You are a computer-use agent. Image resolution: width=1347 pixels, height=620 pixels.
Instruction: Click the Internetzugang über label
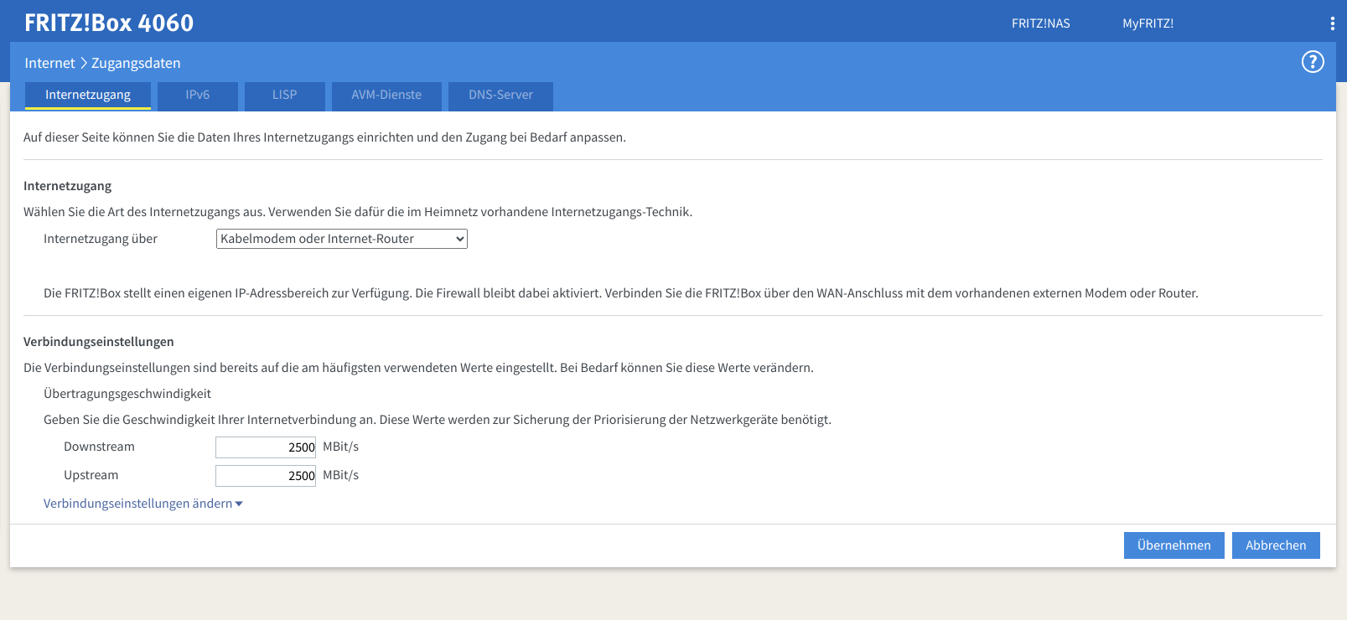pos(101,239)
